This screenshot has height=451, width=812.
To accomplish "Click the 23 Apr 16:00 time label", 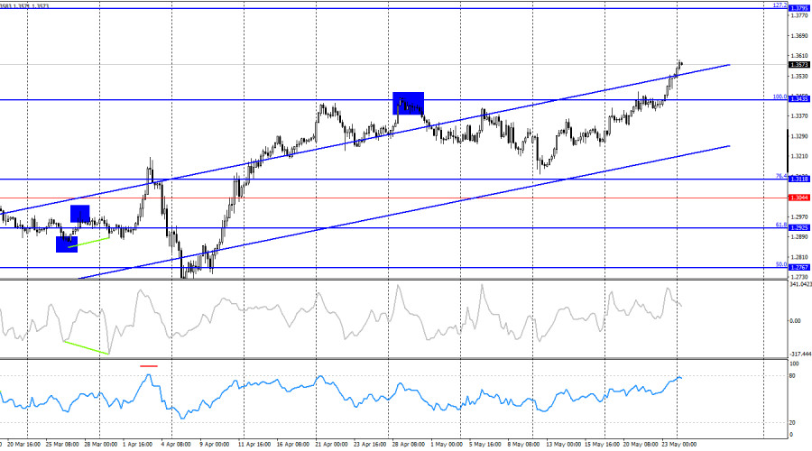I will 370,445.
